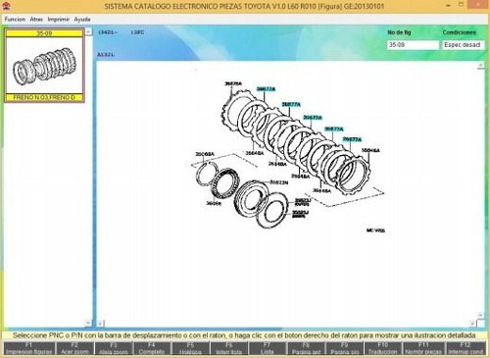
Task: Open the Imprimir menu
Action: click(x=59, y=20)
